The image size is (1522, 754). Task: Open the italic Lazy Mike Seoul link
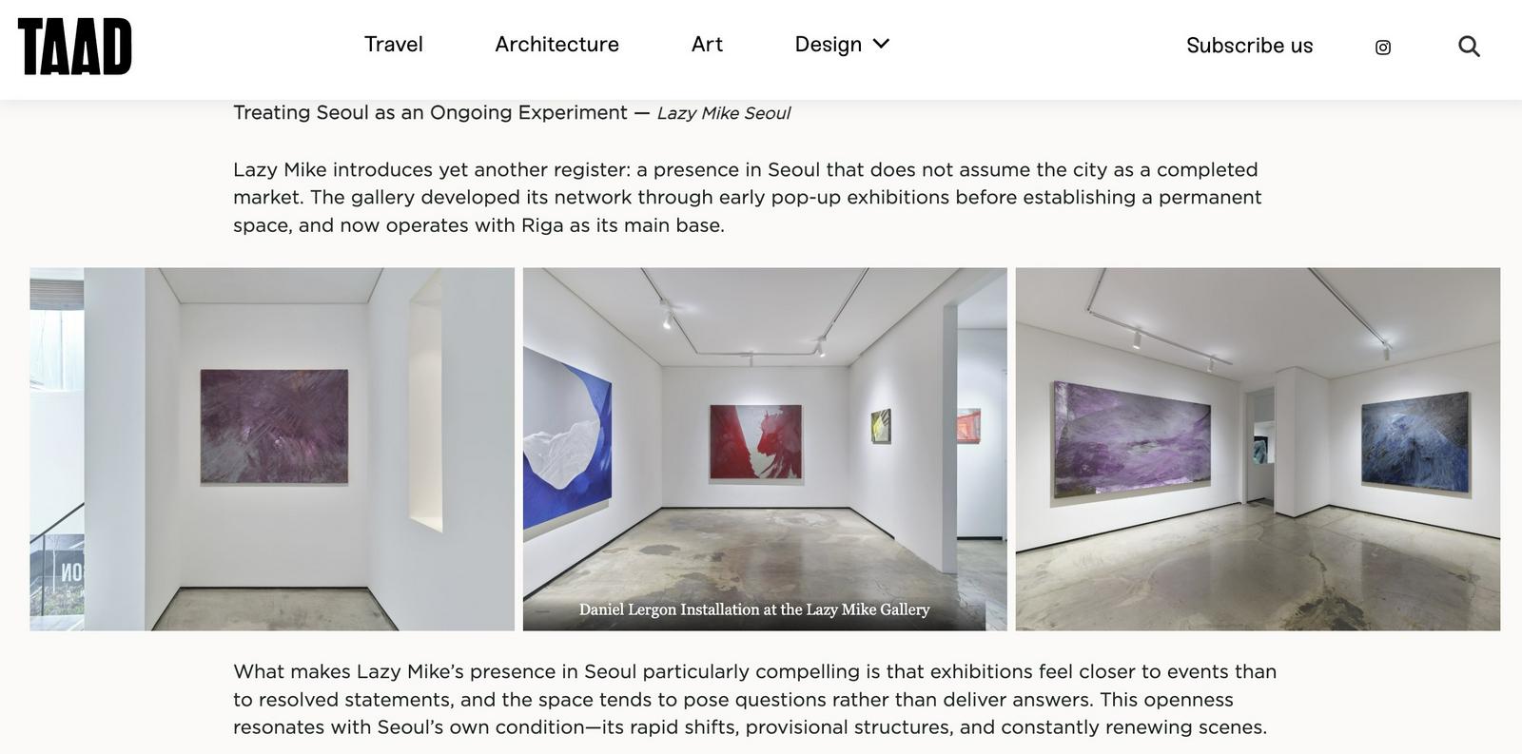click(x=723, y=113)
